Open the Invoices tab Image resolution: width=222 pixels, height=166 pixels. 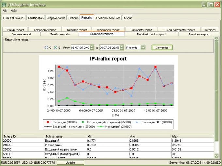coord(210,30)
